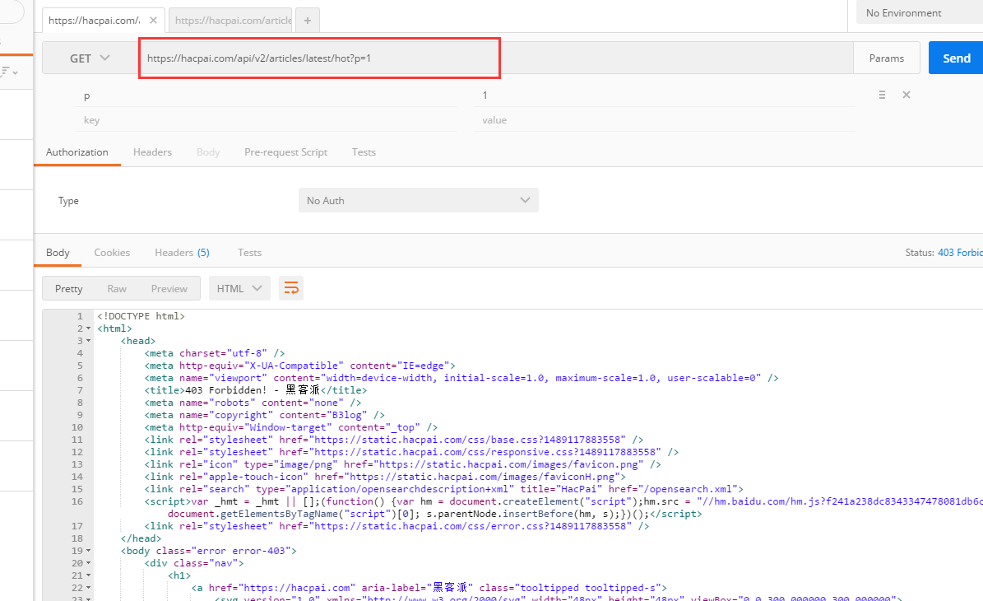Click the row menu icon beside parameter p
Viewport: 983px width, 601px height.
click(x=882, y=96)
